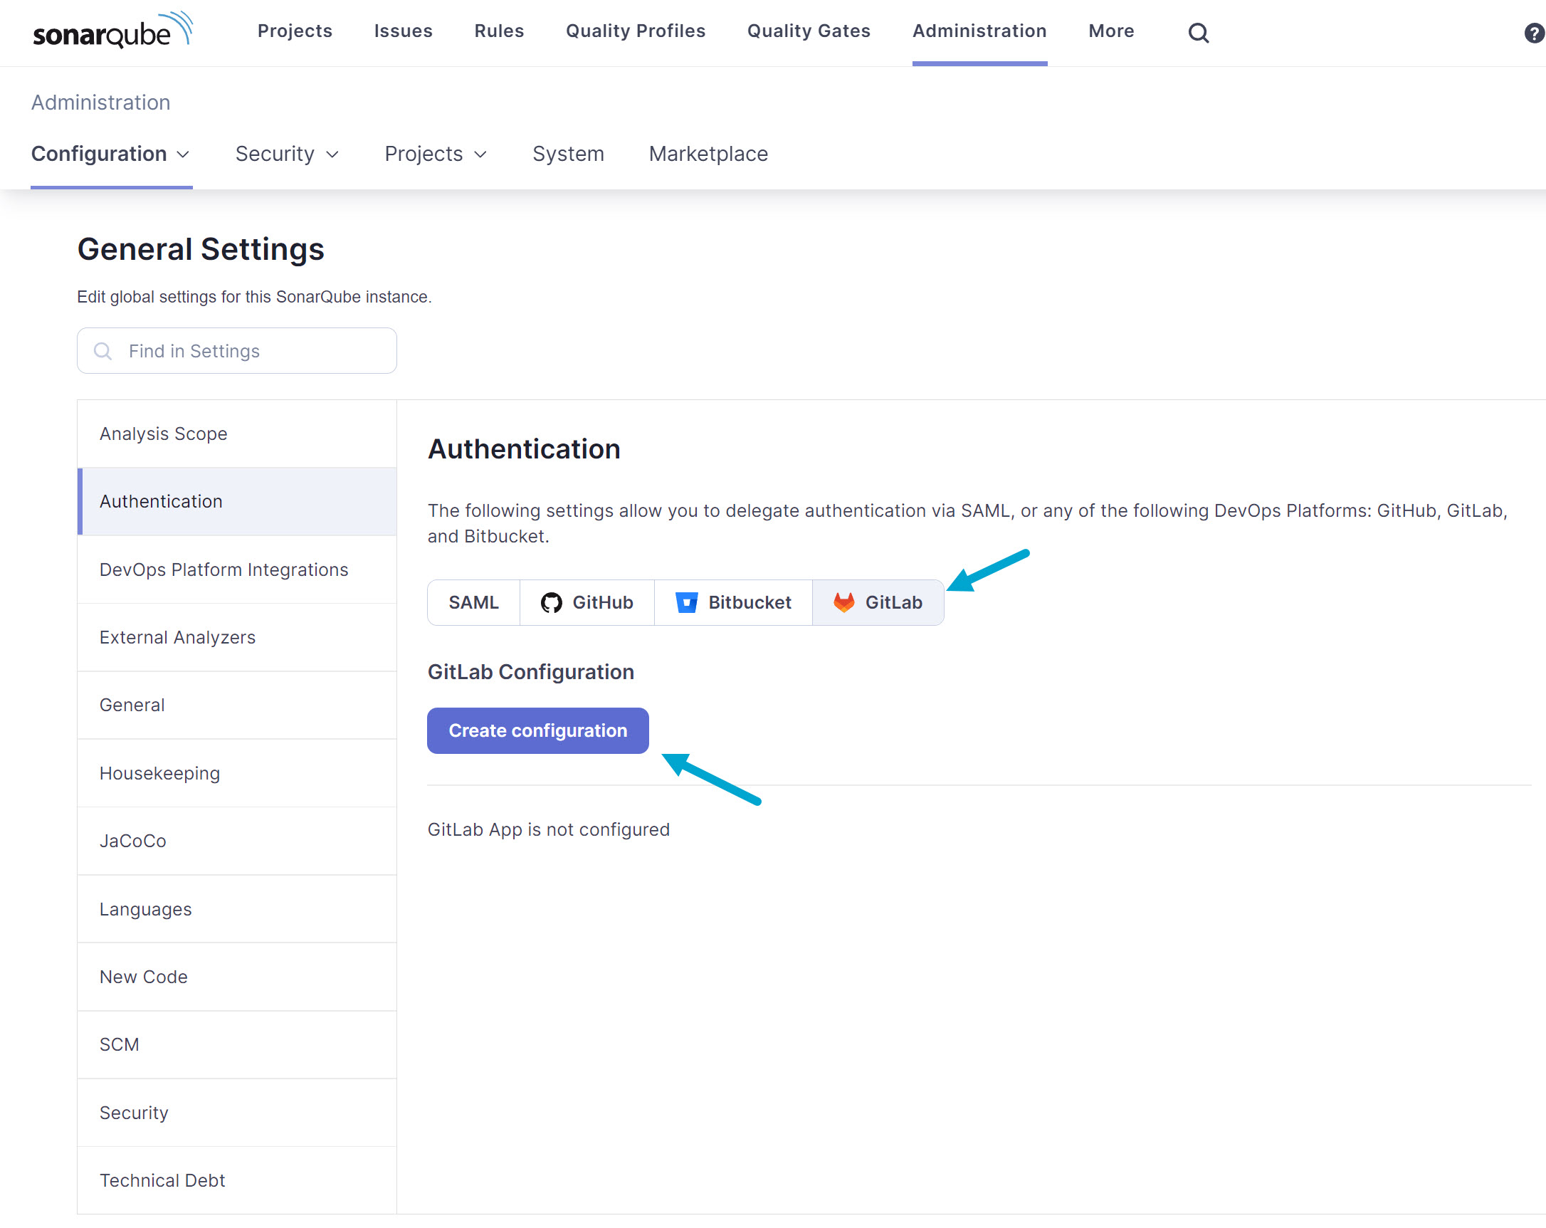Expand the Security dropdown menu

tap(287, 154)
